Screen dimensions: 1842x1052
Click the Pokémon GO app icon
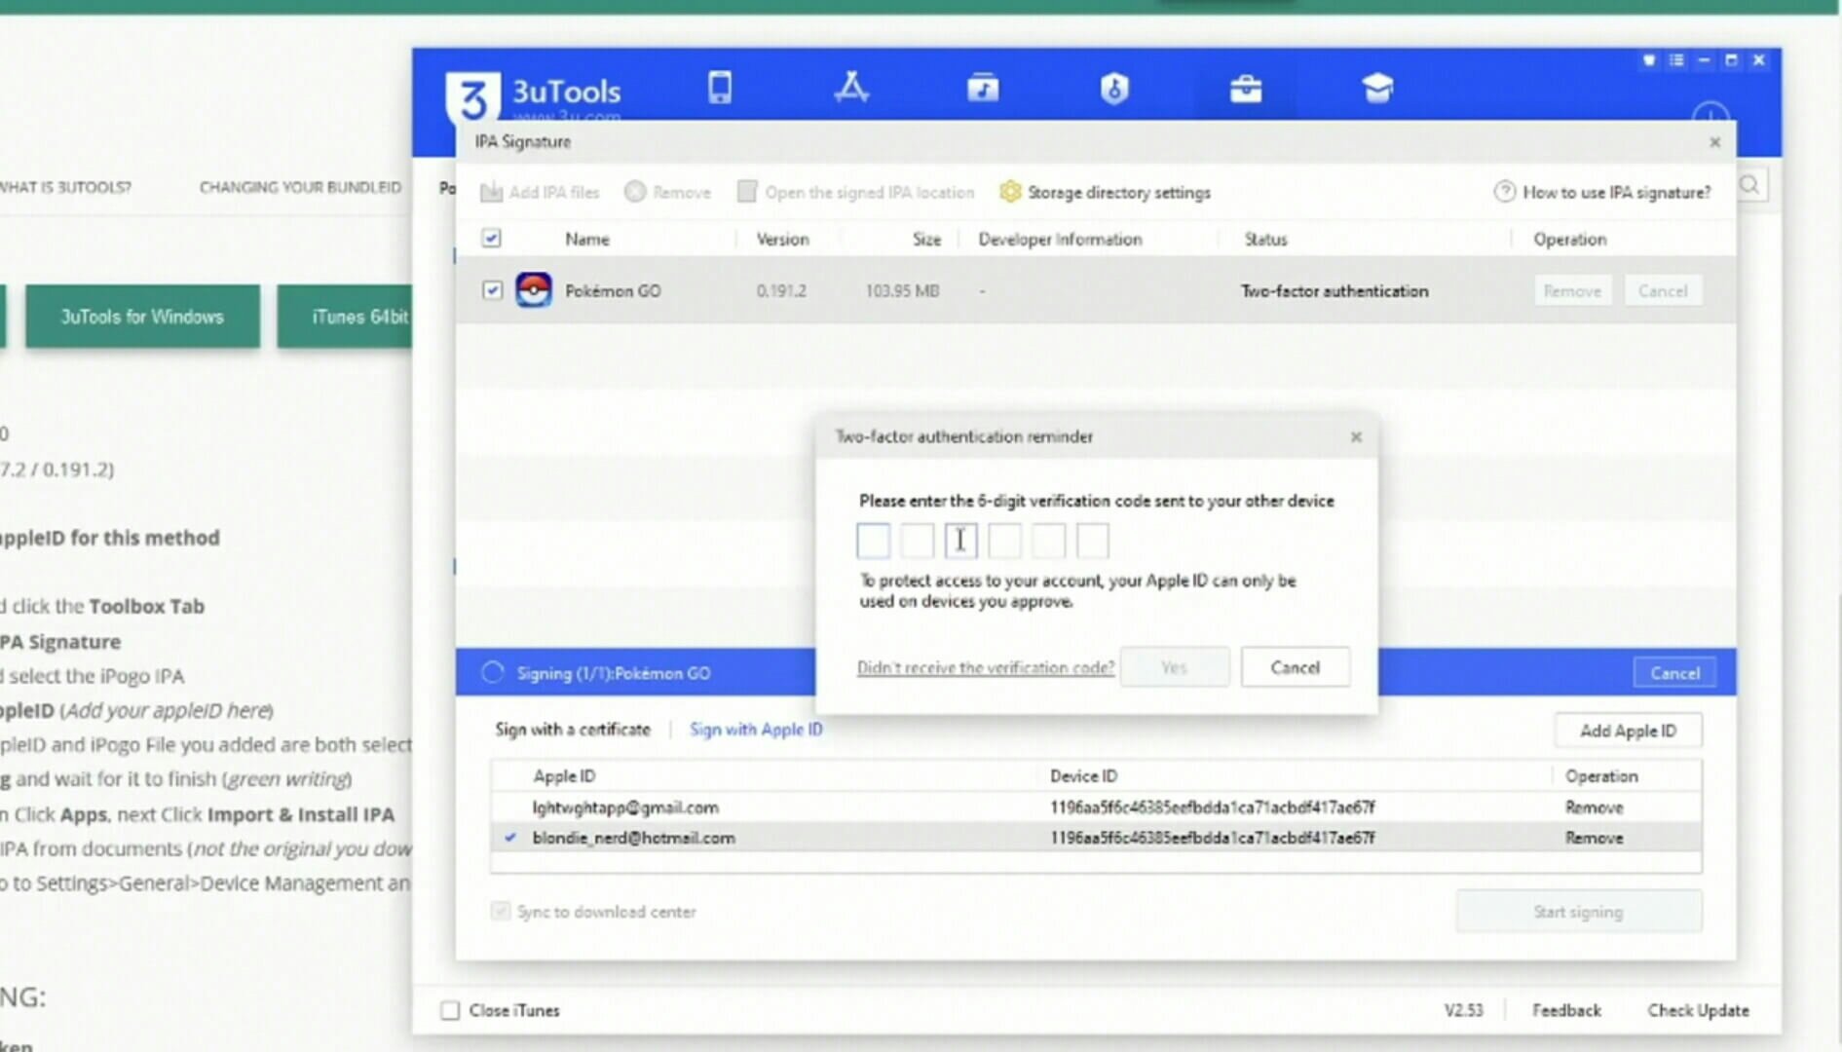pos(534,290)
